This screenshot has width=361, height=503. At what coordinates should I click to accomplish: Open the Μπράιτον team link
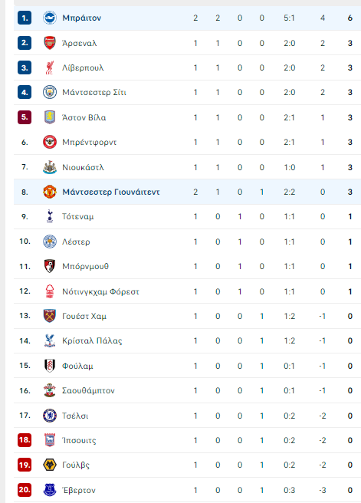tap(82, 18)
